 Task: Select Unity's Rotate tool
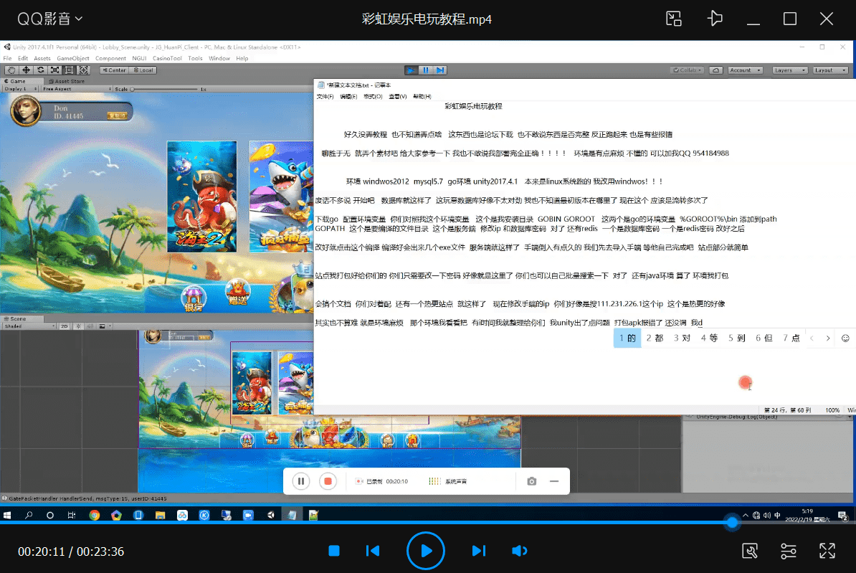(x=40, y=70)
